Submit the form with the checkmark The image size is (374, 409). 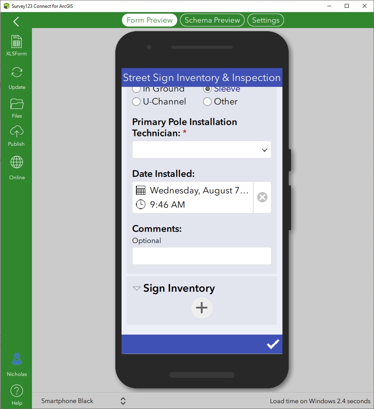click(x=273, y=344)
